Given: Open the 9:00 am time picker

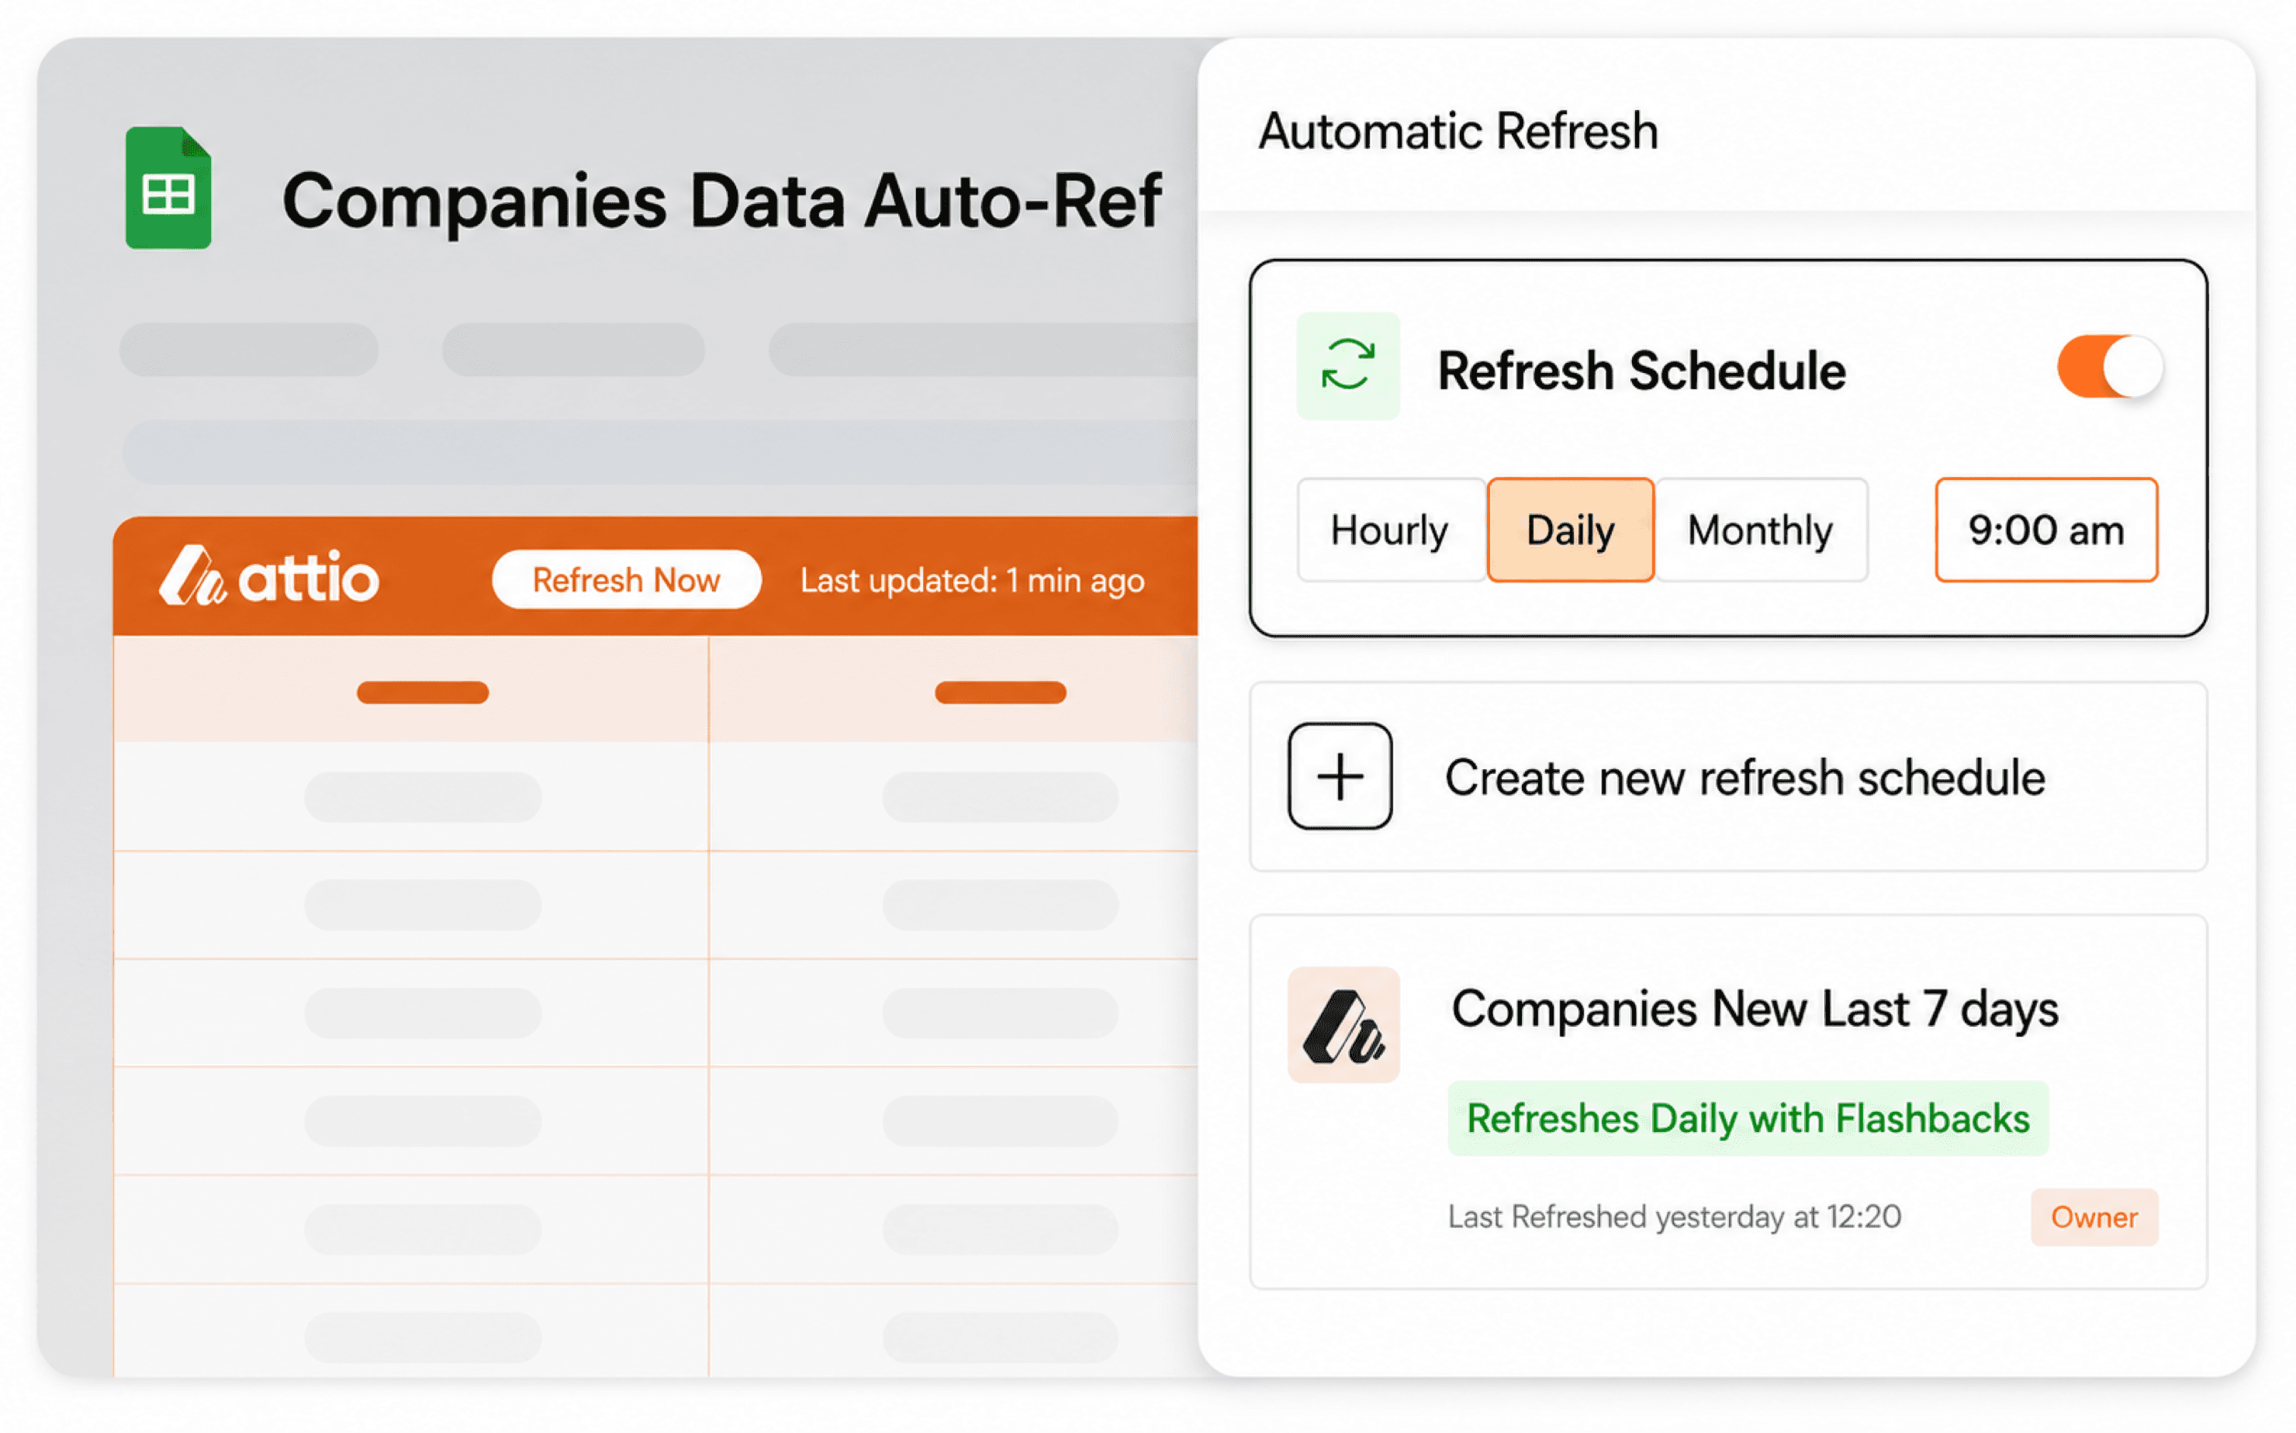Looking at the screenshot, I should 2045,530.
